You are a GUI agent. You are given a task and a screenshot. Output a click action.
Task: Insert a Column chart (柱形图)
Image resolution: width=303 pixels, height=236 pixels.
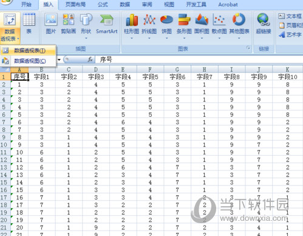(x=132, y=23)
